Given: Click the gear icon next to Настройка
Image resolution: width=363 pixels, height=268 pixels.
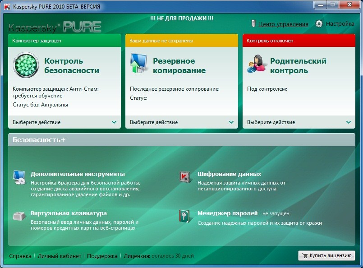Looking at the screenshot, I should coord(319,23).
